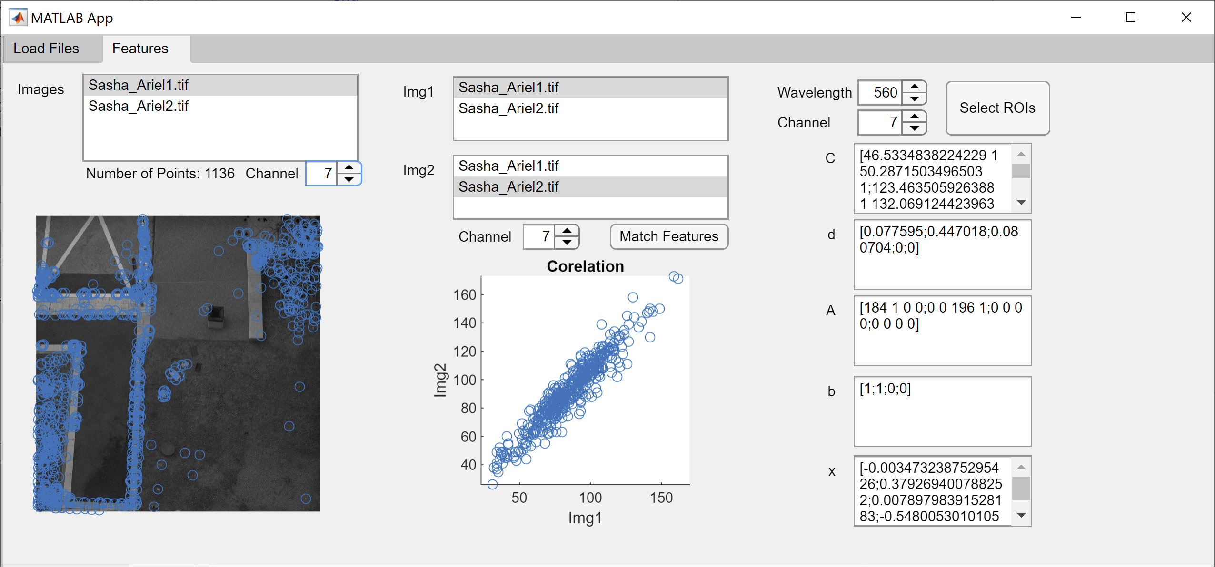
Task: Increment the Wavelength spinner up arrow
Action: point(914,87)
